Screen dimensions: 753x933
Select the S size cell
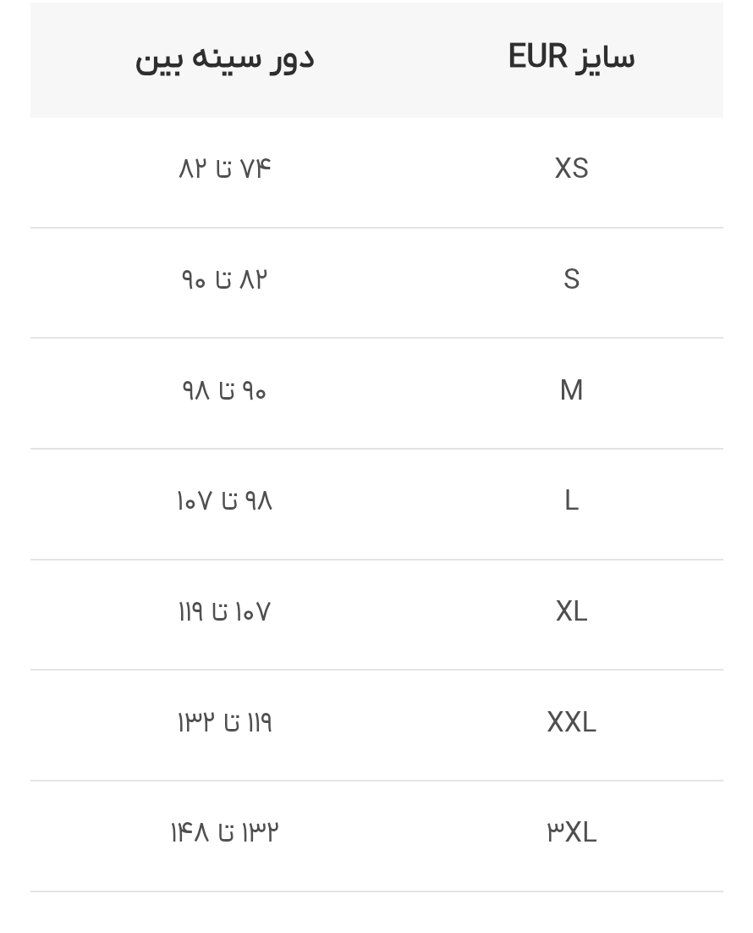coord(571,279)
